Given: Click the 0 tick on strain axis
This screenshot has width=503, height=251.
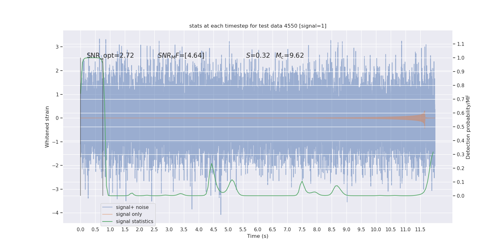Looking at the screenshot, I should (x=57, y=118).
